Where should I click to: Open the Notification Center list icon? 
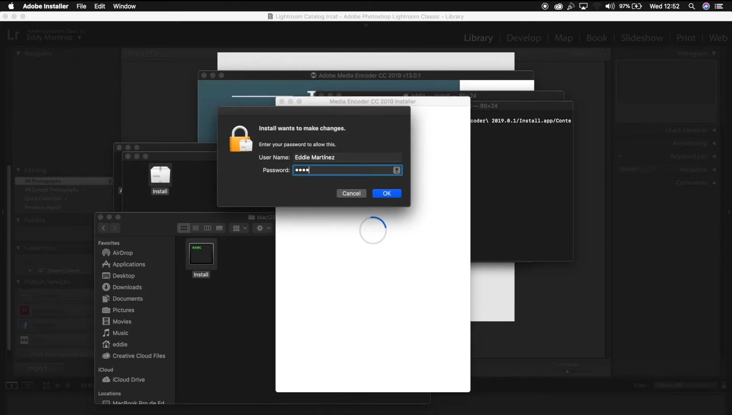point(719,6)
